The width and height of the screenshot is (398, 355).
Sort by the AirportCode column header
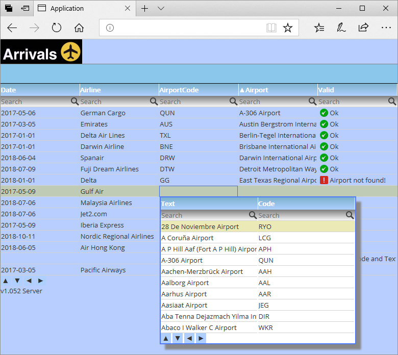pyautogui.click(x=199, y=90)
